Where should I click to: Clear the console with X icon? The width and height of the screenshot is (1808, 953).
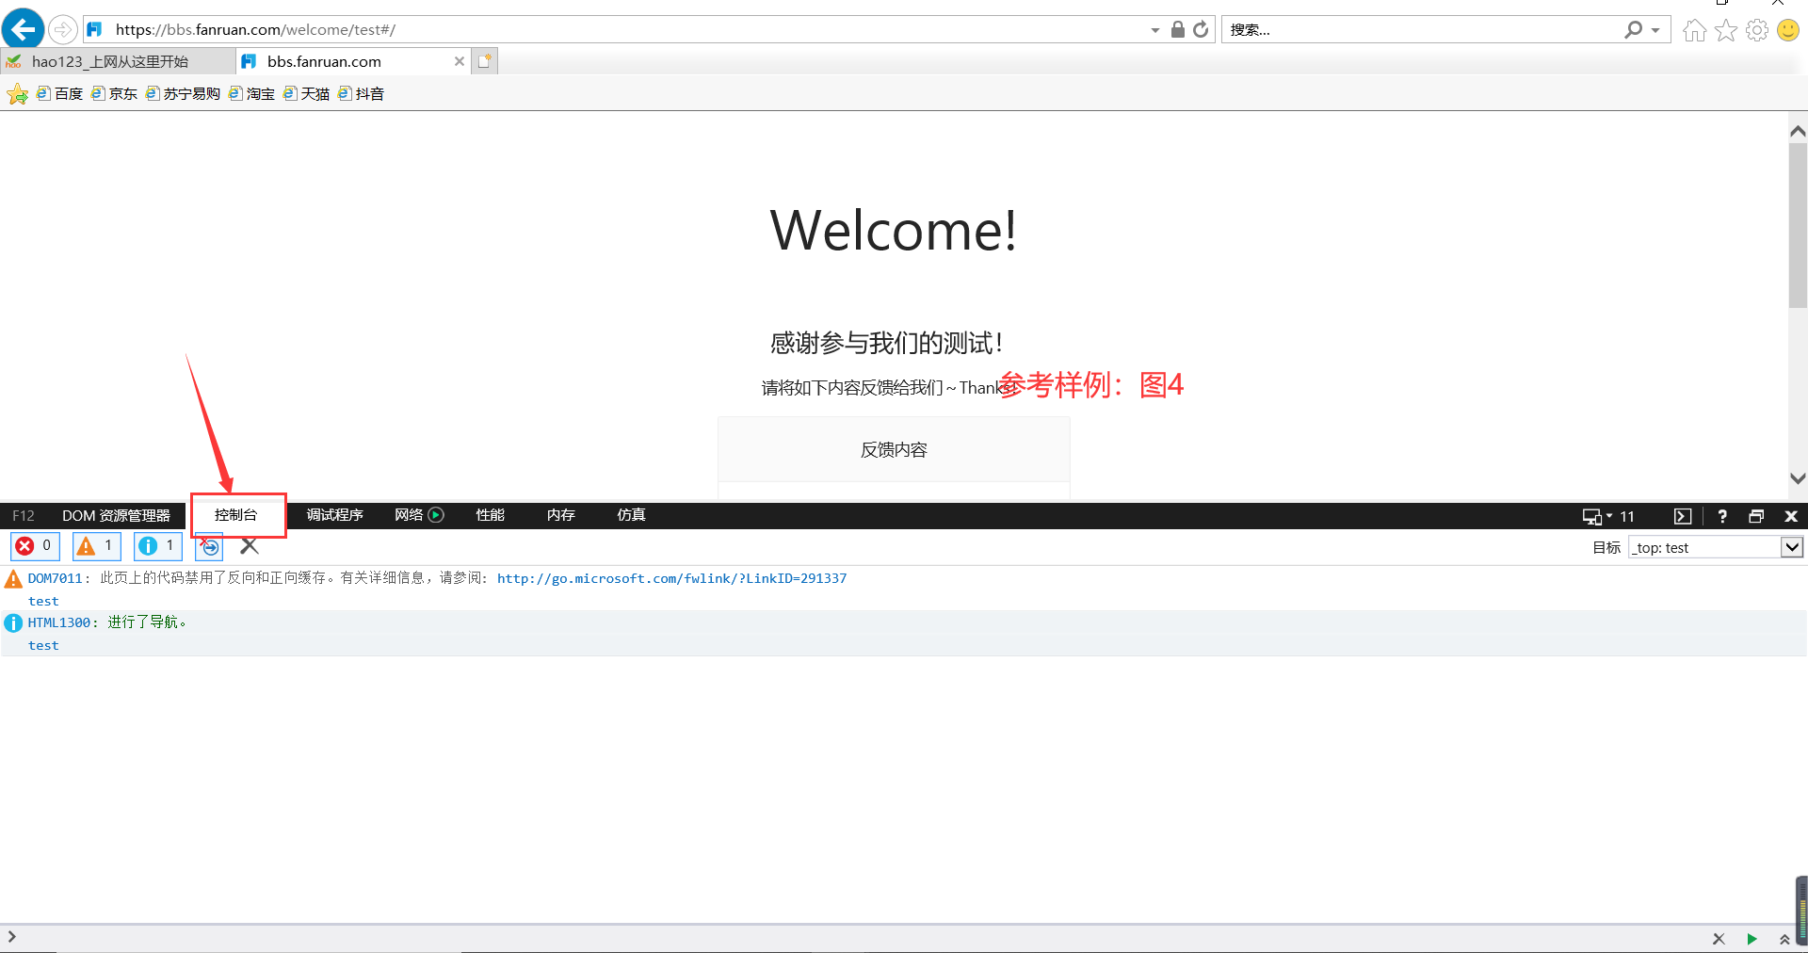pos(250,546)
